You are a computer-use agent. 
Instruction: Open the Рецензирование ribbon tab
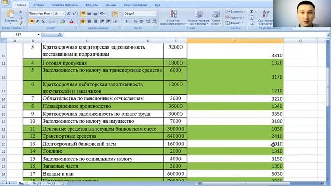click(x=136, y=5)
